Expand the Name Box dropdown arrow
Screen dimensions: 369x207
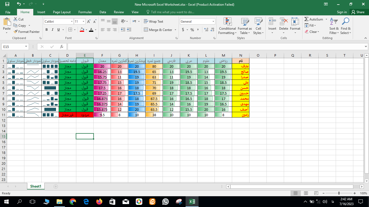click(x=26, y=47)
